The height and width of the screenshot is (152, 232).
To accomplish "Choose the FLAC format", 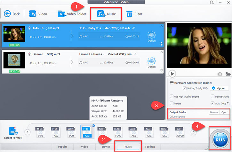I will pyautogui.click(x=118, y=132).
